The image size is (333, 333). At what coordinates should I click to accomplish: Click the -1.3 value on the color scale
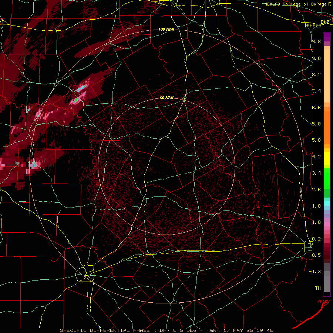pos(315,272)
